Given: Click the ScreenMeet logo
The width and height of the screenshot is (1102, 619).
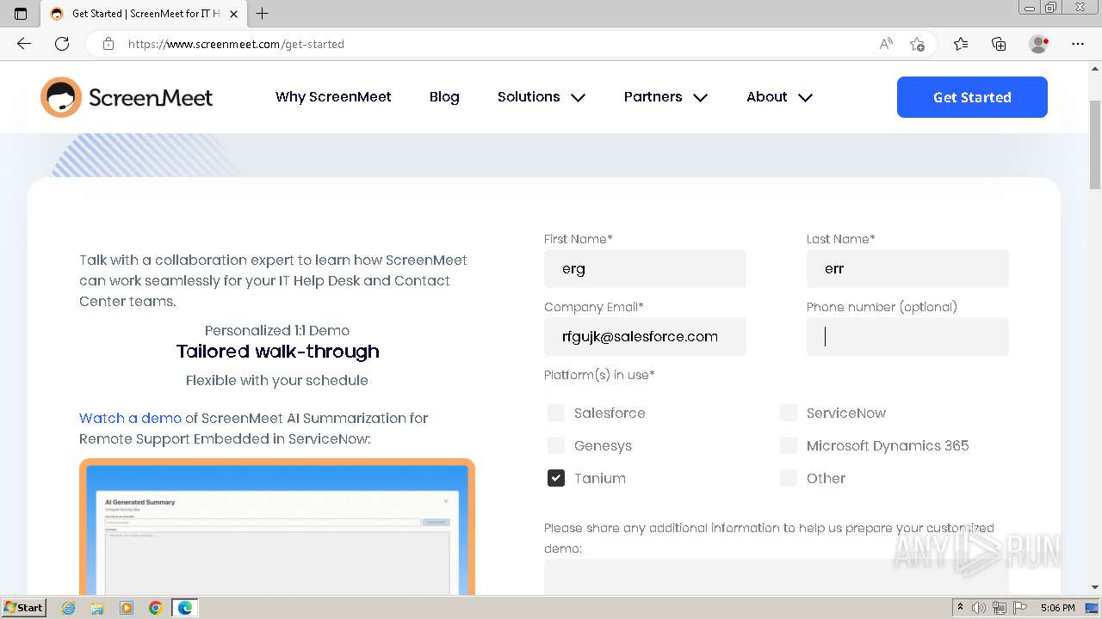Looking at the screenshot, I should 127,97.
